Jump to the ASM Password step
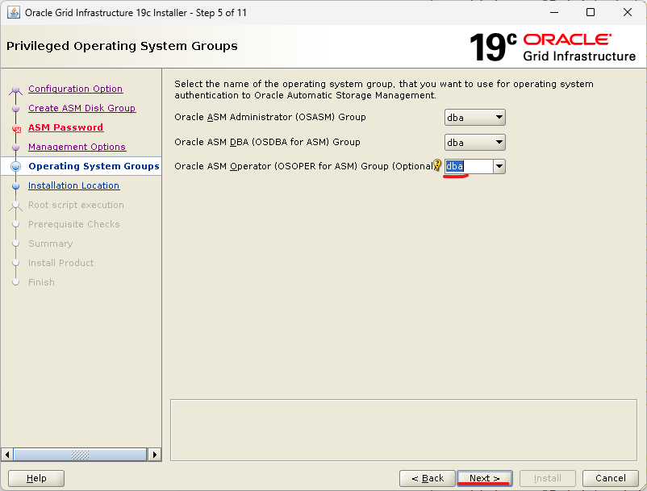This screenshot has width=647, height=491. [x=65, y=127]
